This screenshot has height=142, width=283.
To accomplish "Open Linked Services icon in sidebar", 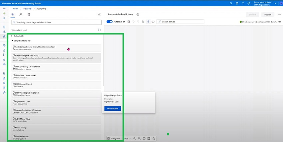I will [x=4, y=92].
